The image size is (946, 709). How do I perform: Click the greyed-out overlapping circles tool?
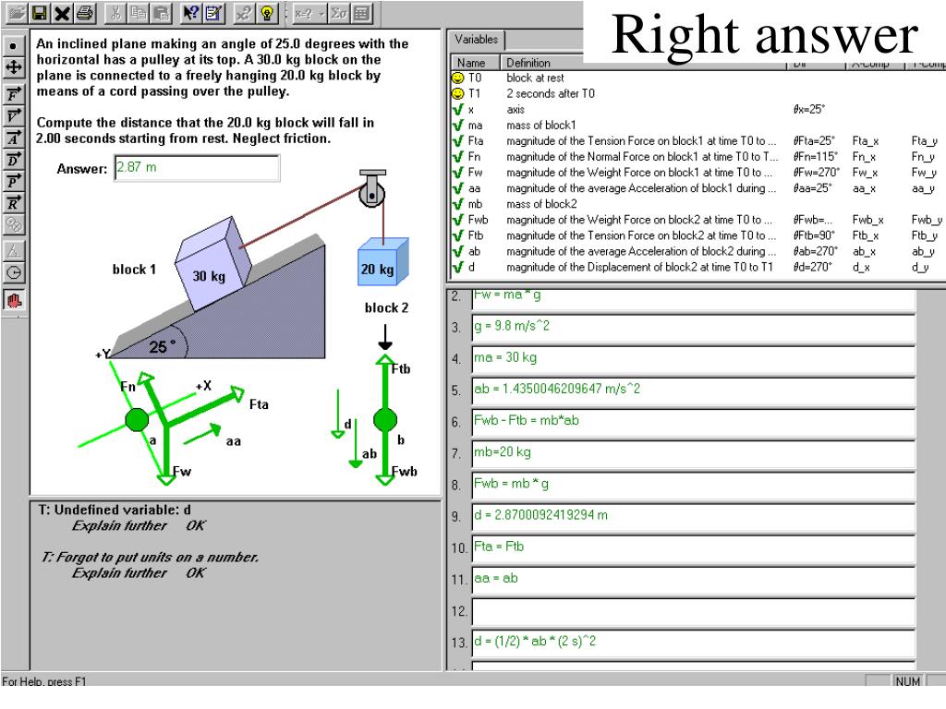click(13, 225)
